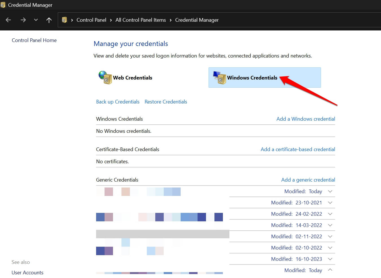Open the Control Panel breadcrumb
Image resolution: width=381 pixels, height=278 pixels.
coord(91,20)
